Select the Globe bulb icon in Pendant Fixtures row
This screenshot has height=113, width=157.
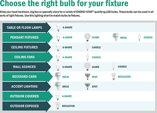pos(88,37)
